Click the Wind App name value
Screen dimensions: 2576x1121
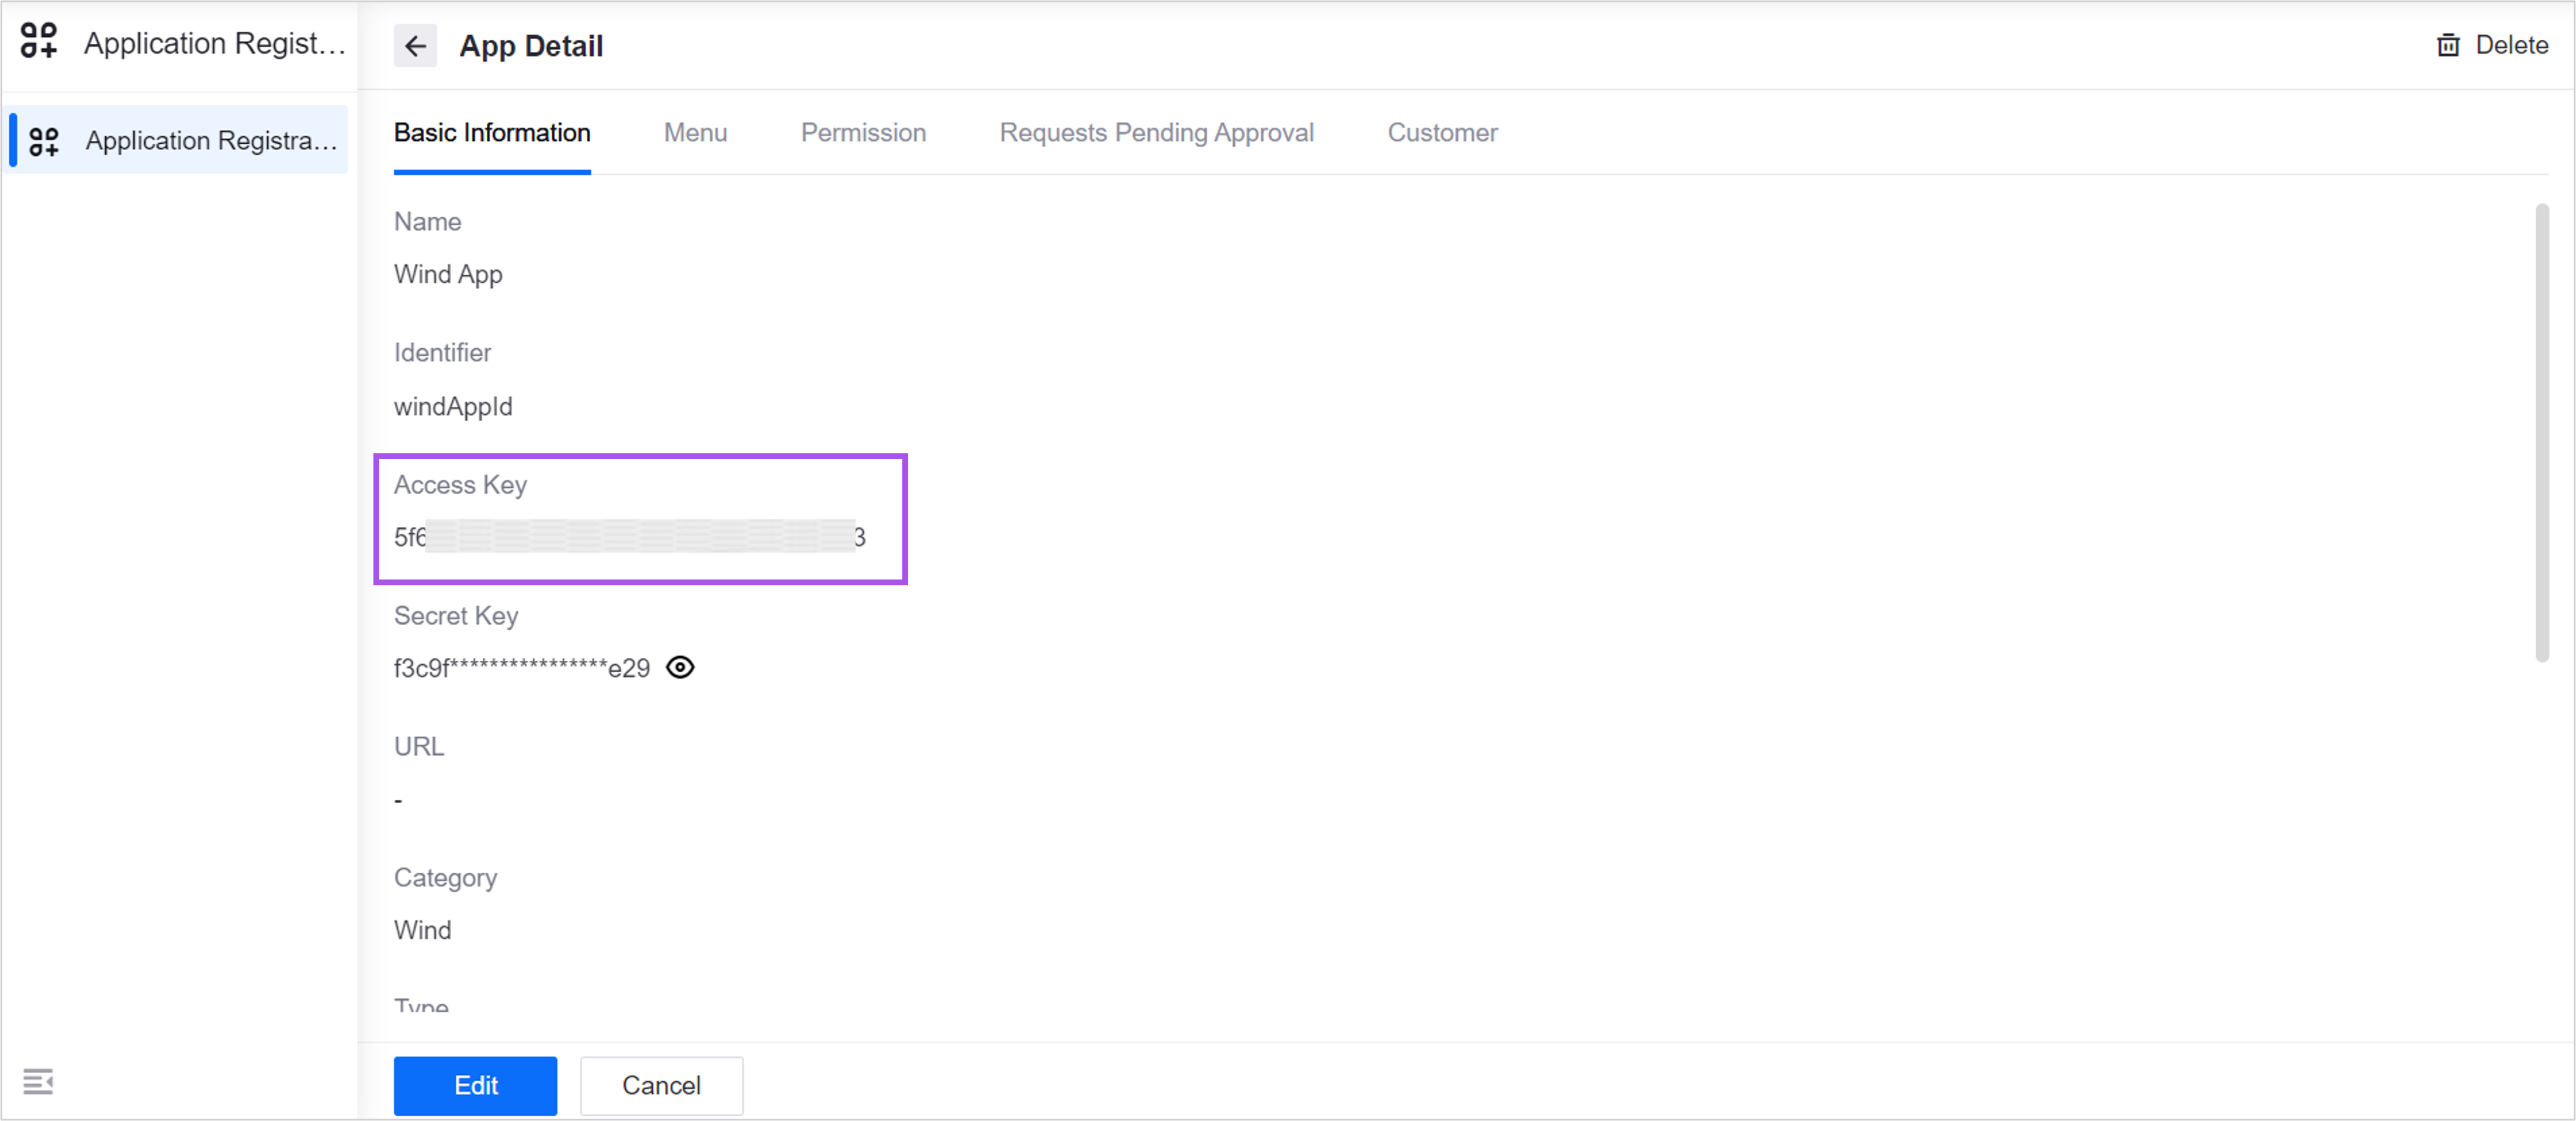[x=448, y=274]
